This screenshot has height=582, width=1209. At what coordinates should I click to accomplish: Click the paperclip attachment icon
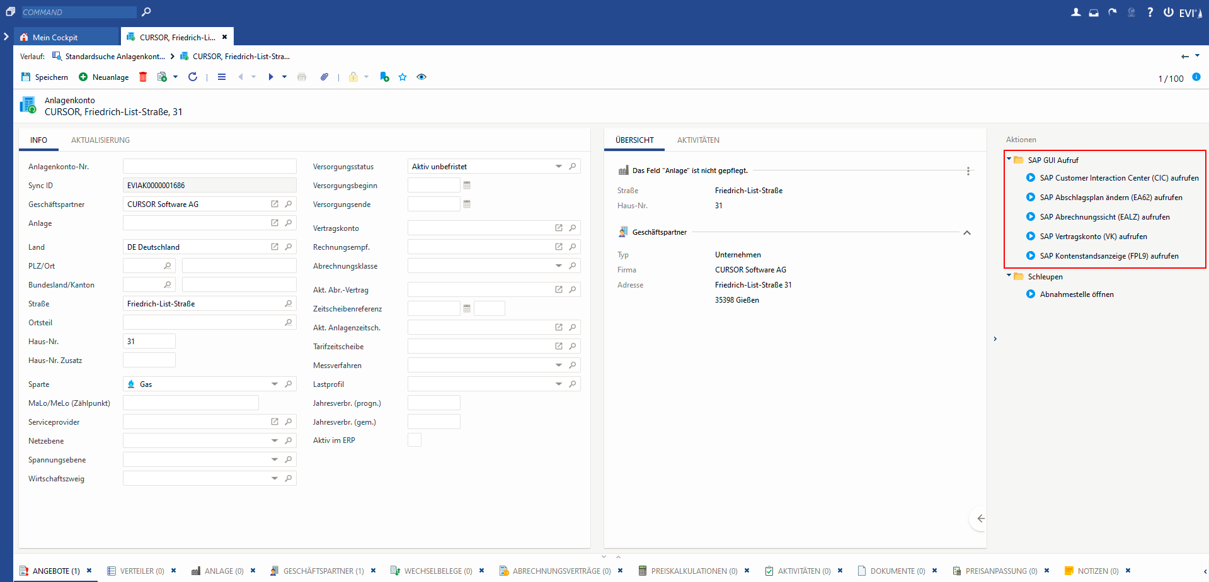click(324, 77)
